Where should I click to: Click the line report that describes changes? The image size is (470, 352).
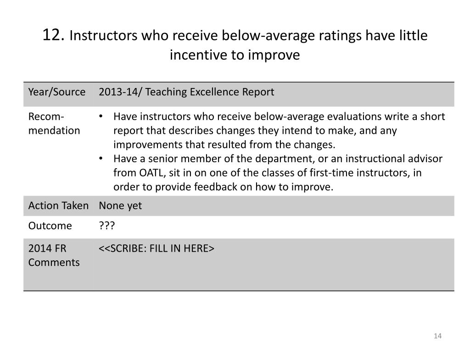[x=255, y=131]
